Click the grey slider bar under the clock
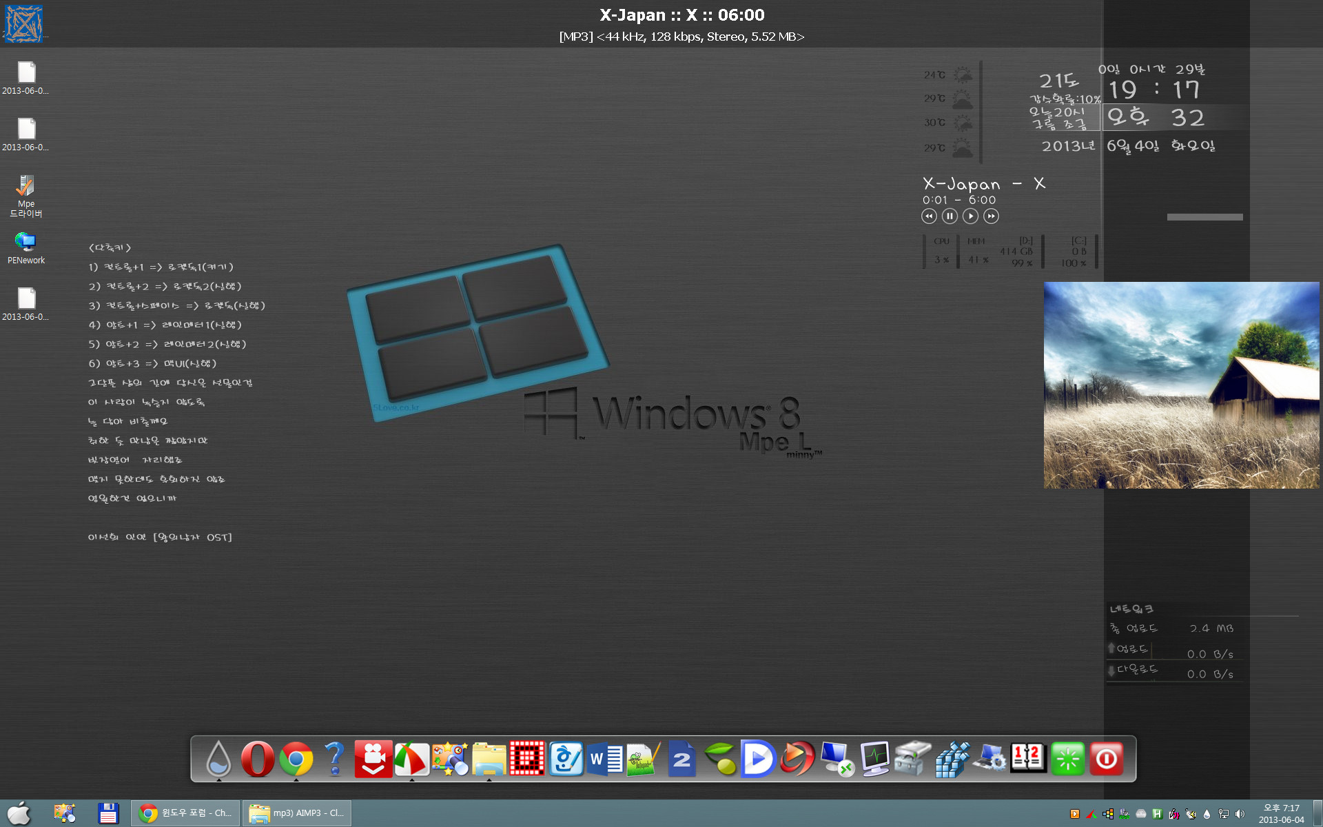The height and width of the screenshot is (827, 1323). (x=1204, y=217)
